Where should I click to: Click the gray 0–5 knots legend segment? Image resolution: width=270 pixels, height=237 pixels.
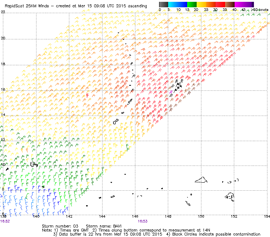pos(163,4)
